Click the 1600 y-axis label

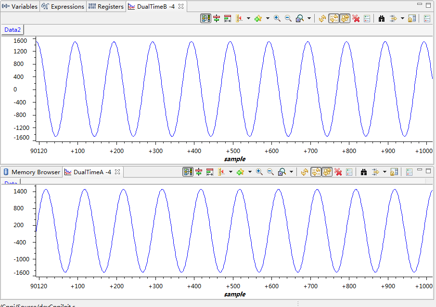[20, 41]
